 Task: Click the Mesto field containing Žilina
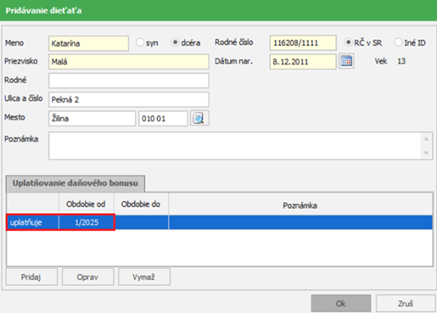click(x=92, y=118)
